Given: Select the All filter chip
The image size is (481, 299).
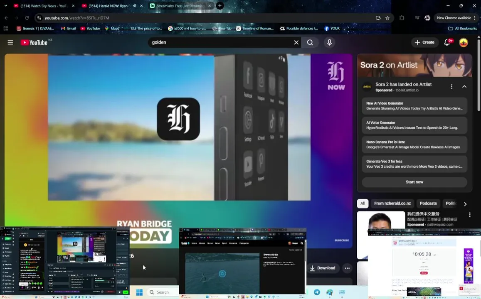Looking at the screenshot, I should click(363, 203).
